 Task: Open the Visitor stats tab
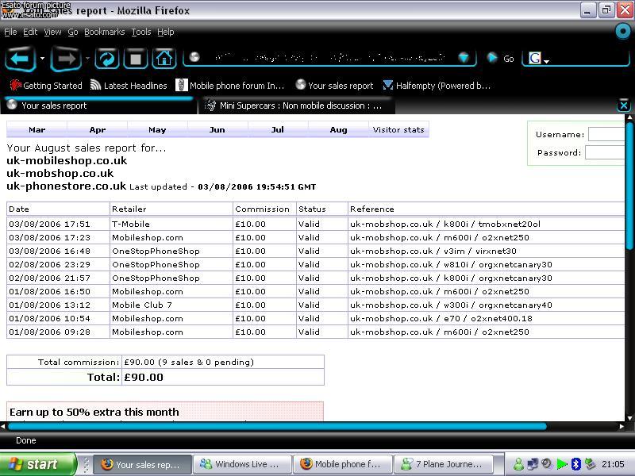pos(398,129)
